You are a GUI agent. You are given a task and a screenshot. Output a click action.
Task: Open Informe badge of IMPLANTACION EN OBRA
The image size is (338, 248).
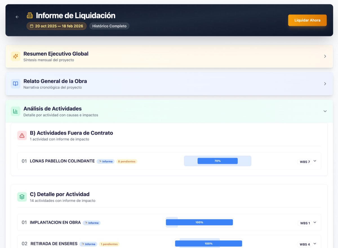(x=92, y=223)
